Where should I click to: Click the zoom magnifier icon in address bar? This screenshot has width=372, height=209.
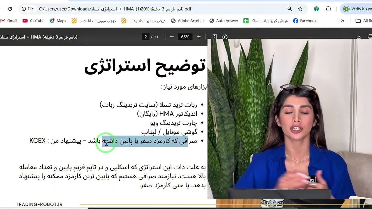[x=290, y=9]
